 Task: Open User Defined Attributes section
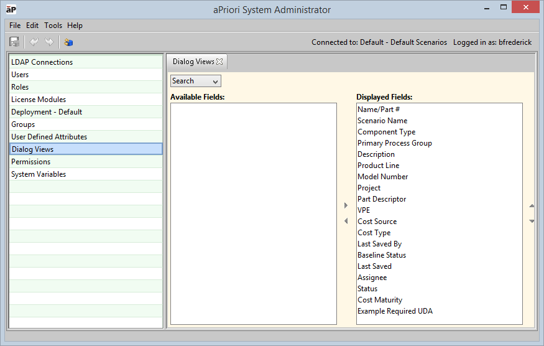49,137
